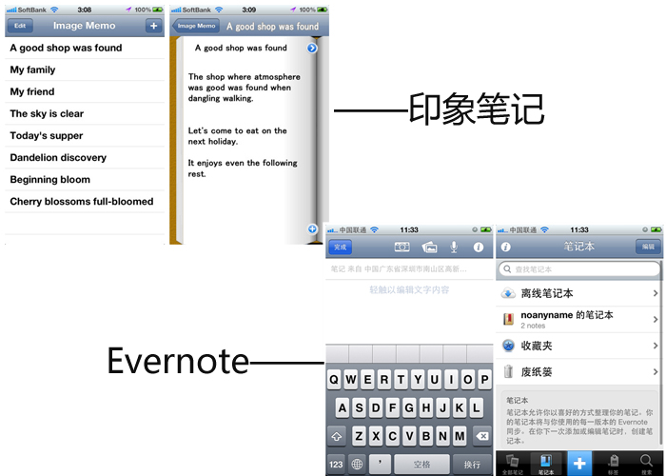
Task: Create a new note with the blue plus tab
Action: pos(579,464)
